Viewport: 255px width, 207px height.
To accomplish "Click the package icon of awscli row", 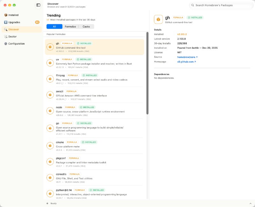I will click(x=50, y=95).
